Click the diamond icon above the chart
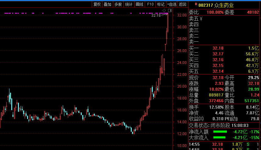Screen dimensions: 261x150 tap(164, 11)
